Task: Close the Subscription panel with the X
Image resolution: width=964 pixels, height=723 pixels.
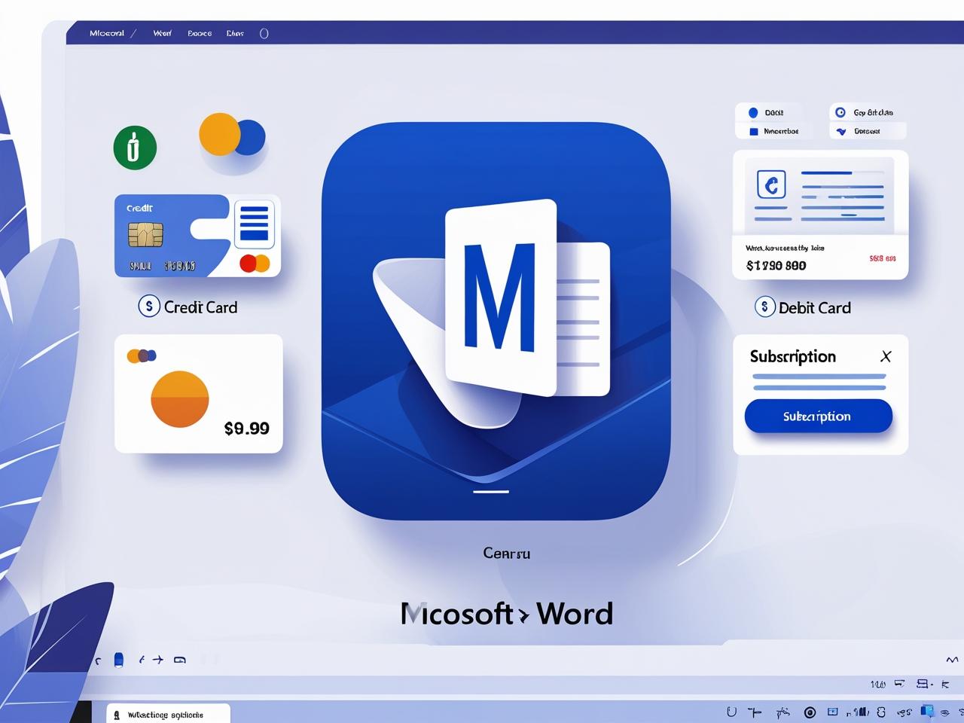Action: click(886, 356)
